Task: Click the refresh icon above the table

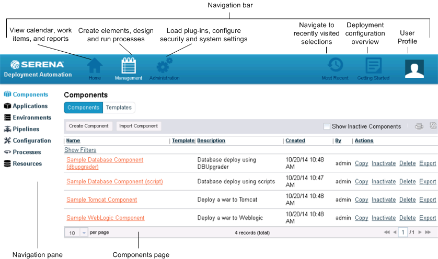Action: [433, 126]
